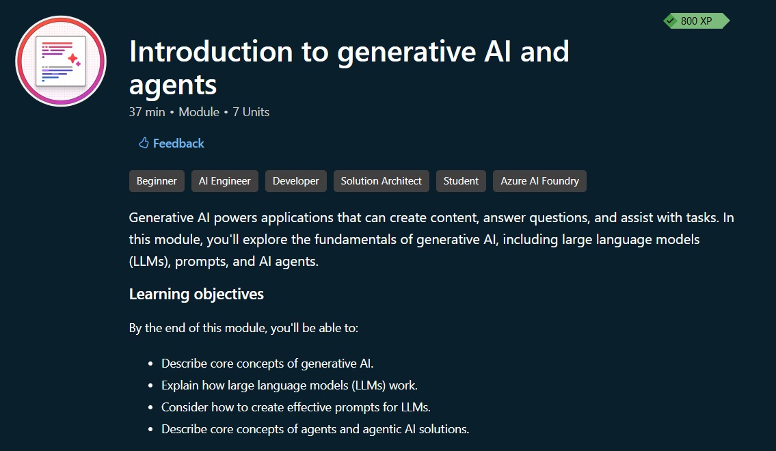
Task: Click the 800 XP checkmark badge
Action: coord(696,20)
